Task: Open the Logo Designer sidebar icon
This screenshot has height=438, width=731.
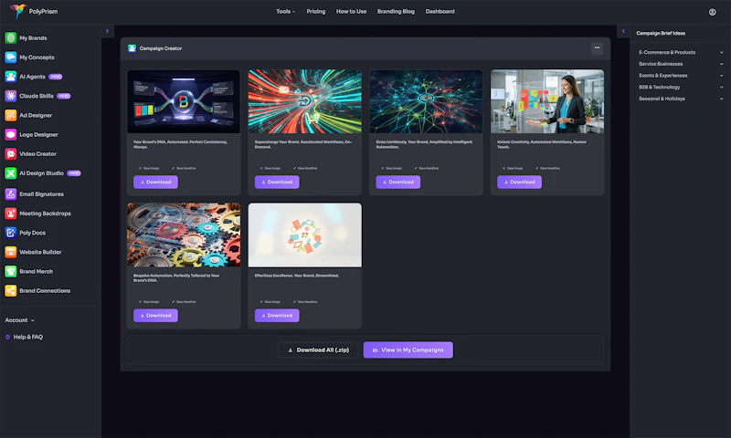Action: coord(10,134)
